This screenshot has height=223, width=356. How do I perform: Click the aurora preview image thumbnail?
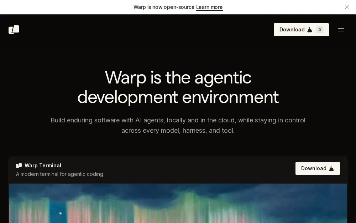tap(178, 203)
